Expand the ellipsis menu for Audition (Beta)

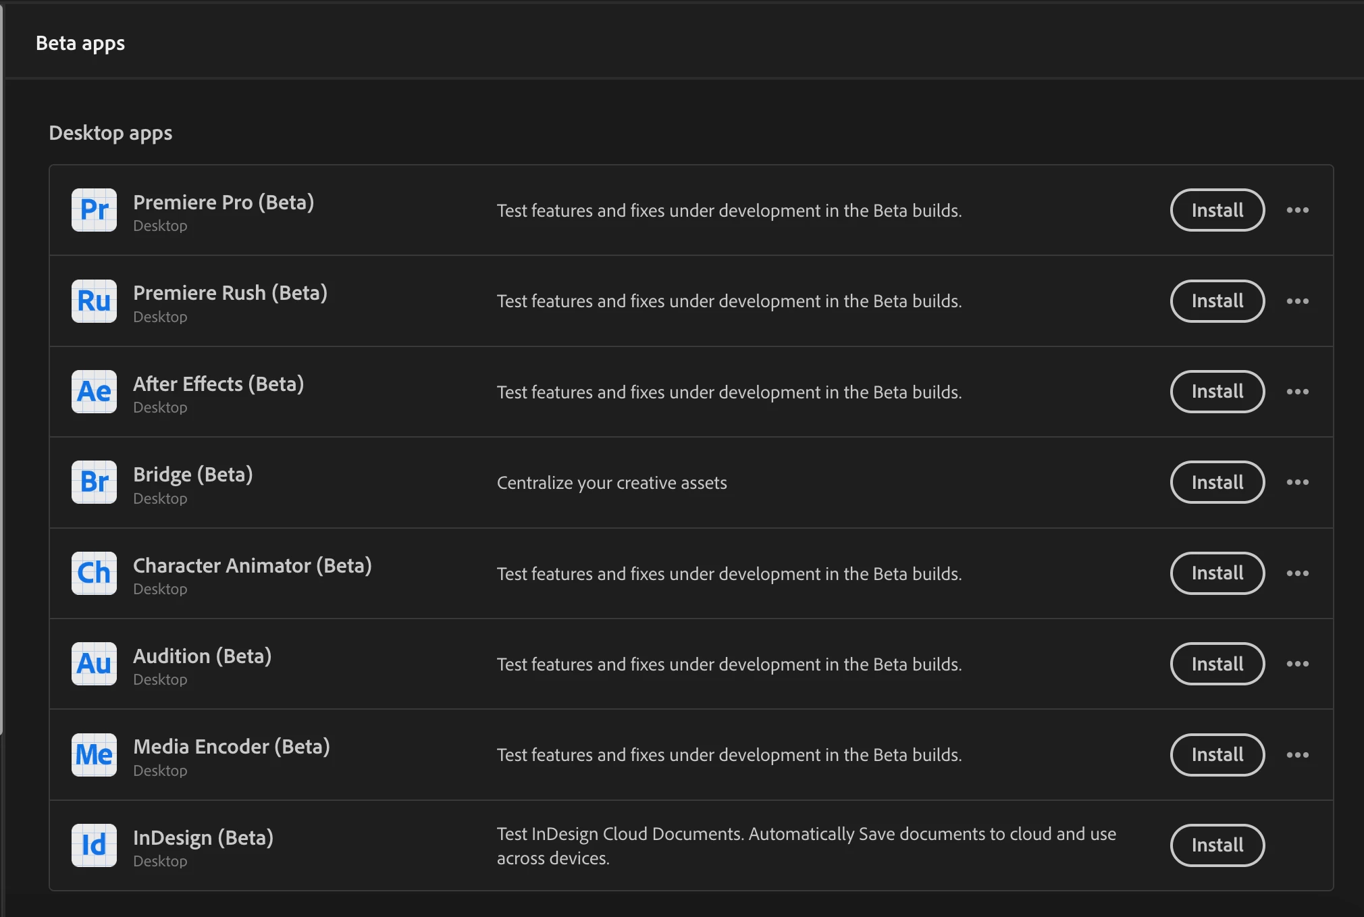click(x=1297, y=664)
